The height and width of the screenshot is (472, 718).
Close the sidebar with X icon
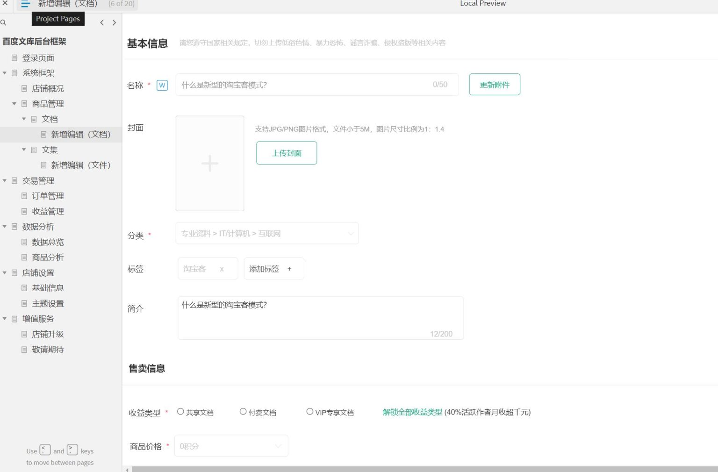pos(5,3)
